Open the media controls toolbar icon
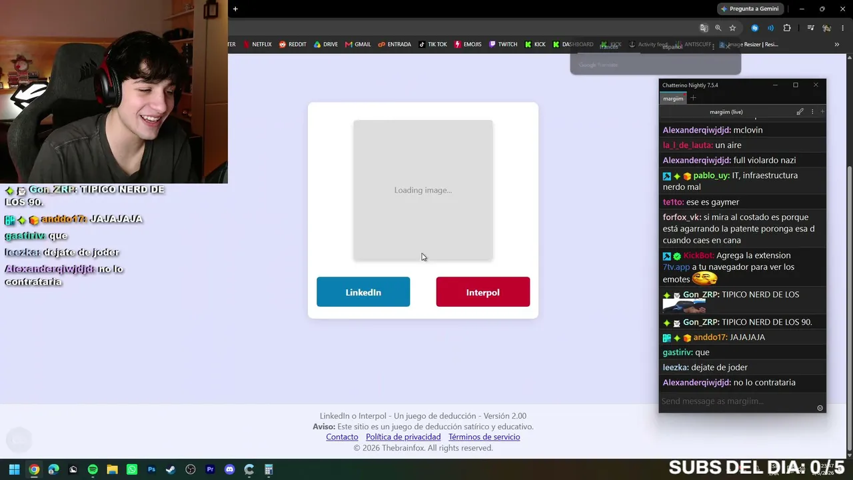 pos(810,28)
